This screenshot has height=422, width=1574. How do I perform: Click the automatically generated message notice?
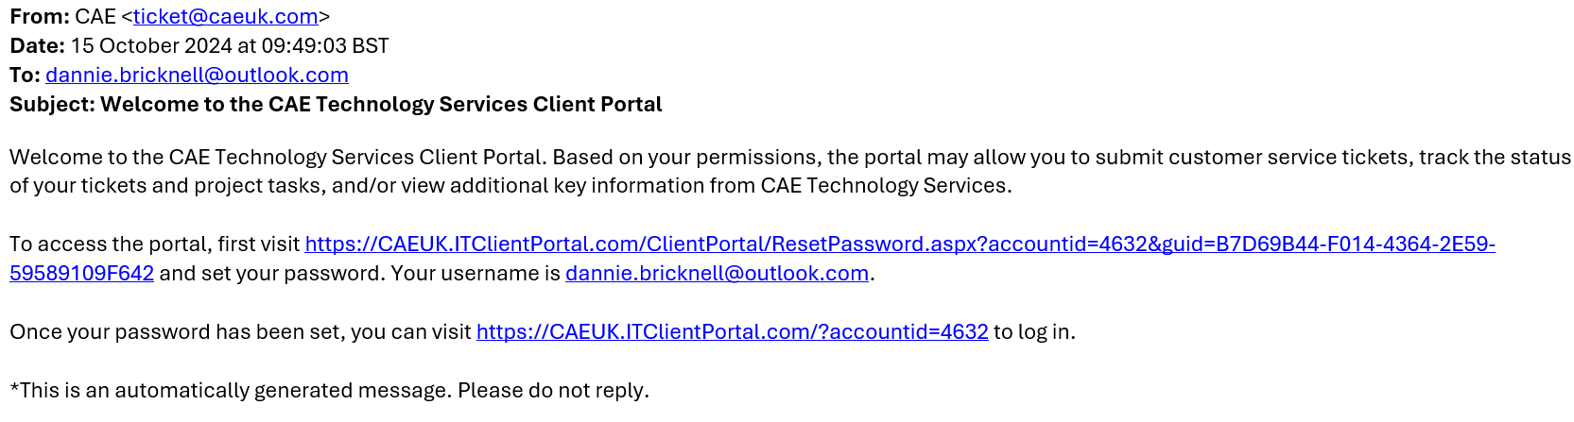tap(329, 391)
